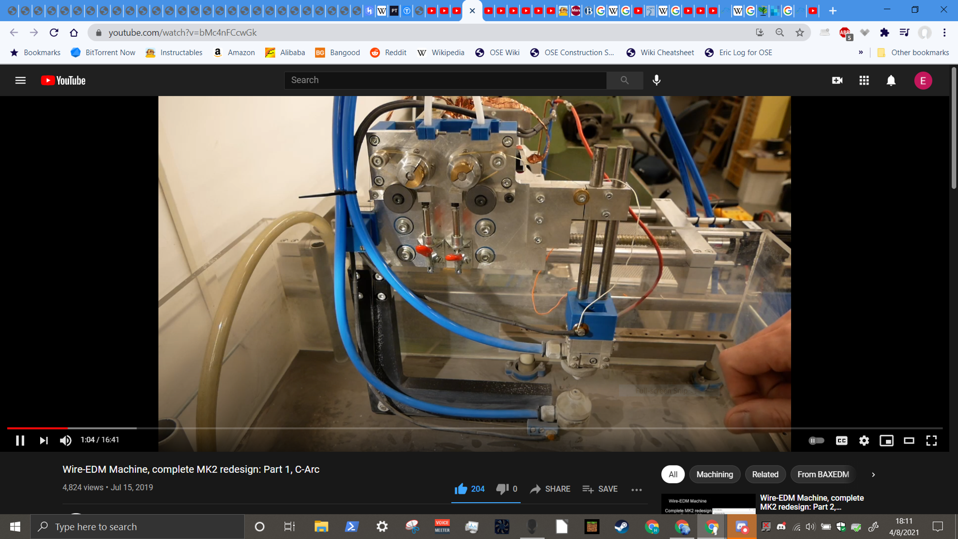Open the three-dot more actions menu
This screenshot has width=958, height=539.
click(636, 490)
